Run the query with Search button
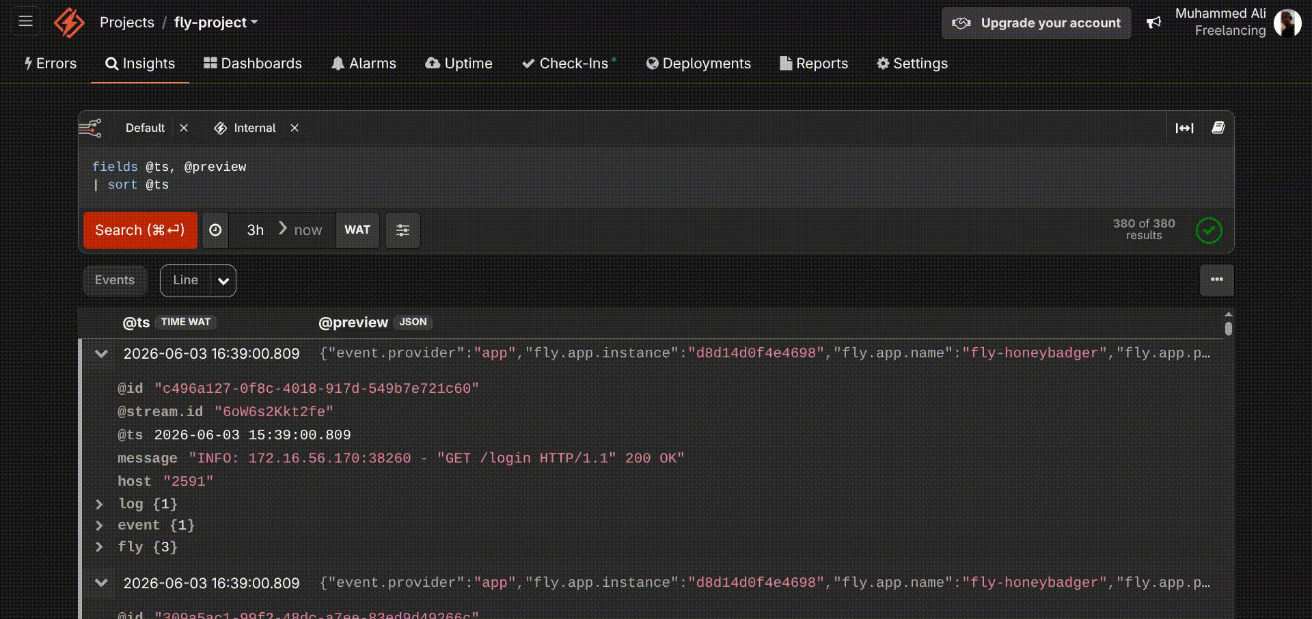The height and width of the screenshot is (619, 1312). (x=140, y=230)
